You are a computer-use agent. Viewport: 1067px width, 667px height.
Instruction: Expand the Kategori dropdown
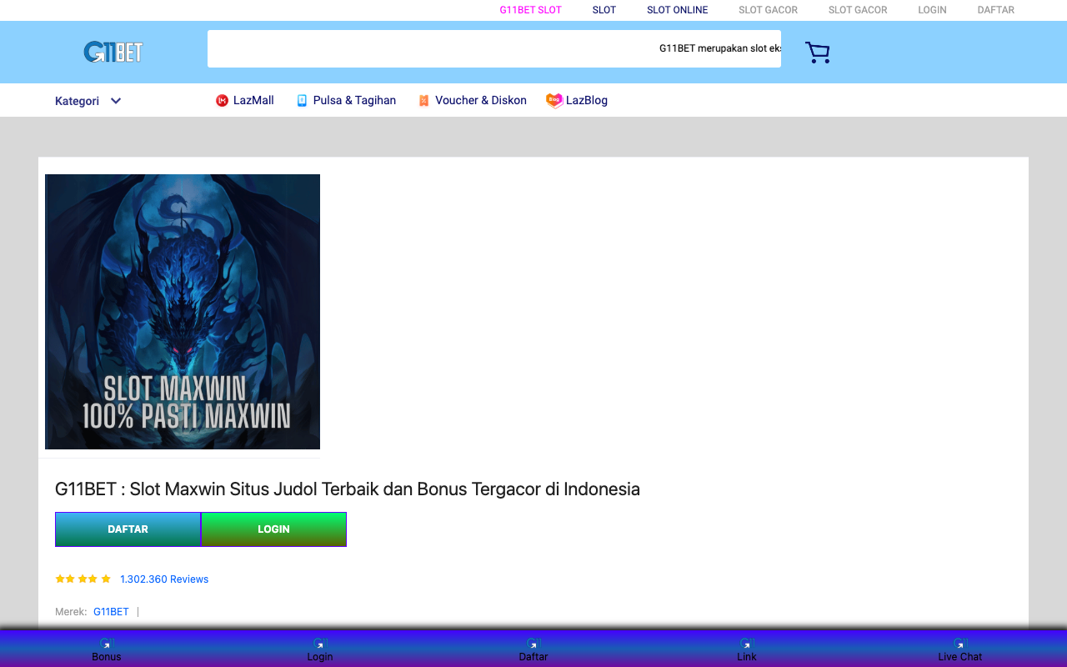[x=88, y=101]
